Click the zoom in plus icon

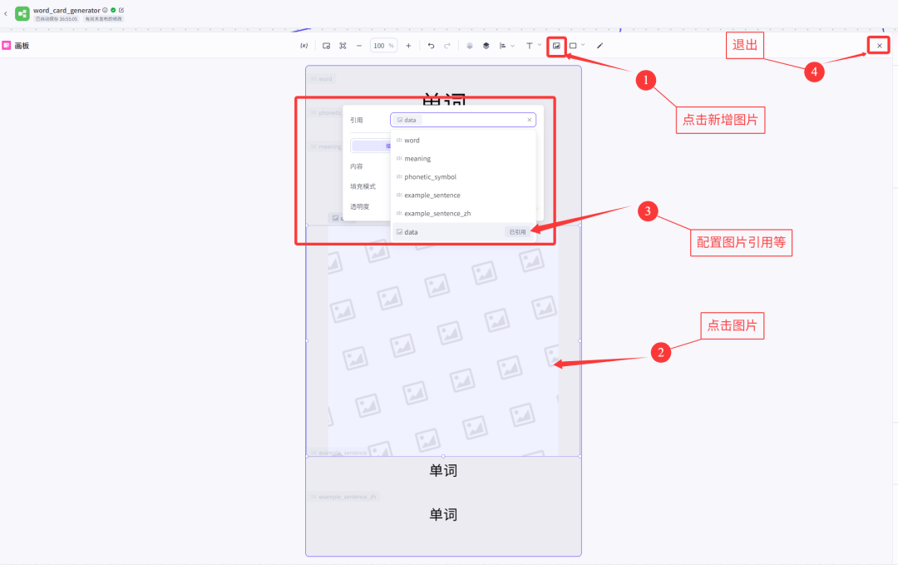[x=408, y=46]
